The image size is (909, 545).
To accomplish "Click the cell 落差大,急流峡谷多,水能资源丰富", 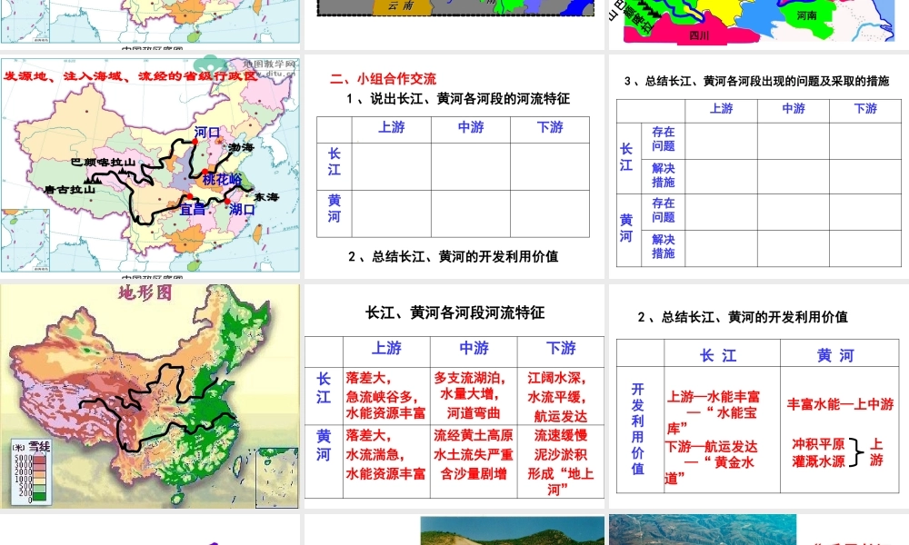I will coord(386,396).
